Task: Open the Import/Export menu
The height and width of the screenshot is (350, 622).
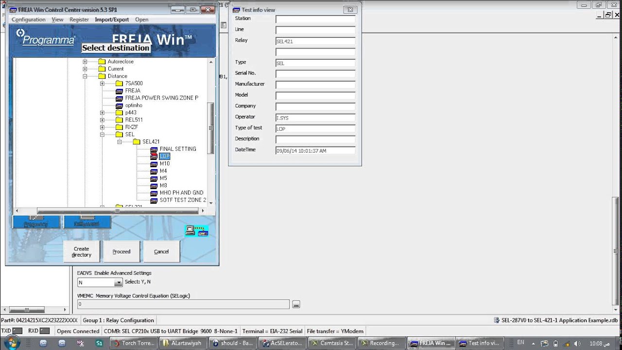Action: click(x=112, y=19)
